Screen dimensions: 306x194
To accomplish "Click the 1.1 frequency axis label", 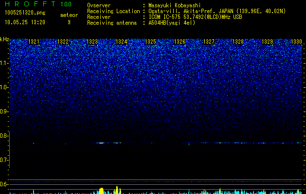I will pos(4,63).
